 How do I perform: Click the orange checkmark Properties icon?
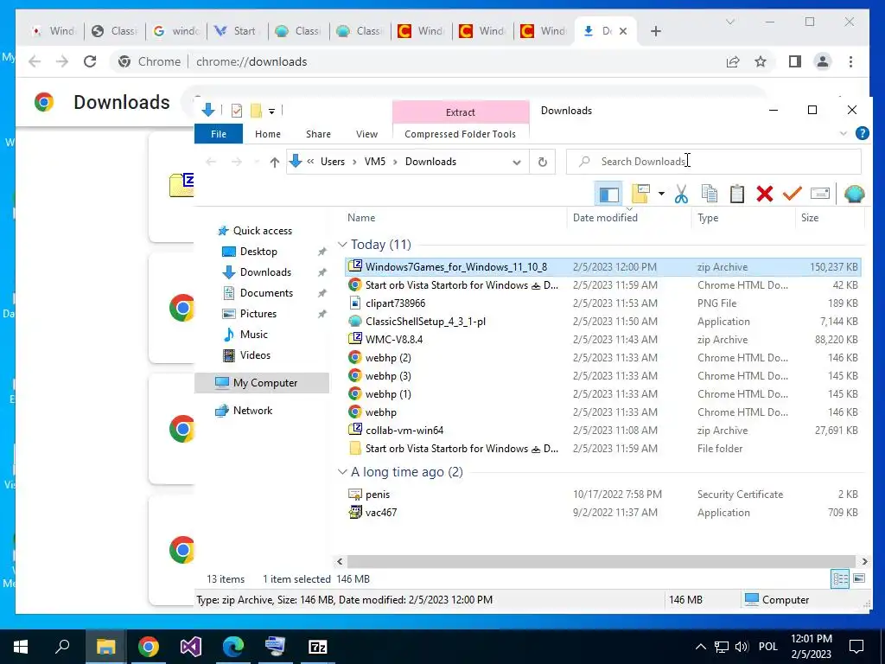tap(792, 194)
